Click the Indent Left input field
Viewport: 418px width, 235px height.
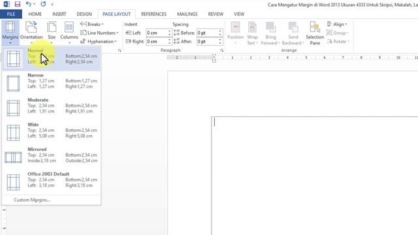pos(157,33)
